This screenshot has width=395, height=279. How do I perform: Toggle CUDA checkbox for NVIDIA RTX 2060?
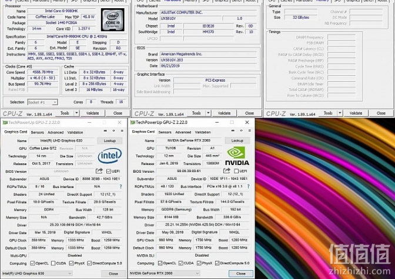click(181, 263)
